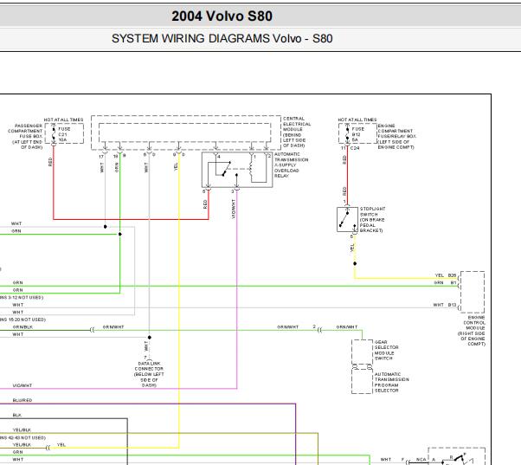The width and height of the screenshot is (521, 465).
Task: Click the "BLK" wire label
Action: (17, 415)
